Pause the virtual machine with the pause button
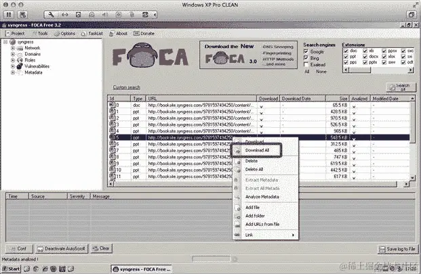Screen dimensions: 421x274 [9, 15]
